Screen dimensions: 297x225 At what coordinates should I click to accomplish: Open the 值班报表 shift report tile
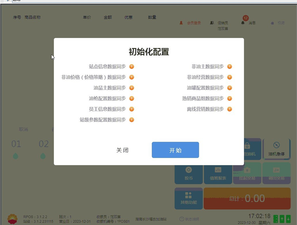coord(218,174)
